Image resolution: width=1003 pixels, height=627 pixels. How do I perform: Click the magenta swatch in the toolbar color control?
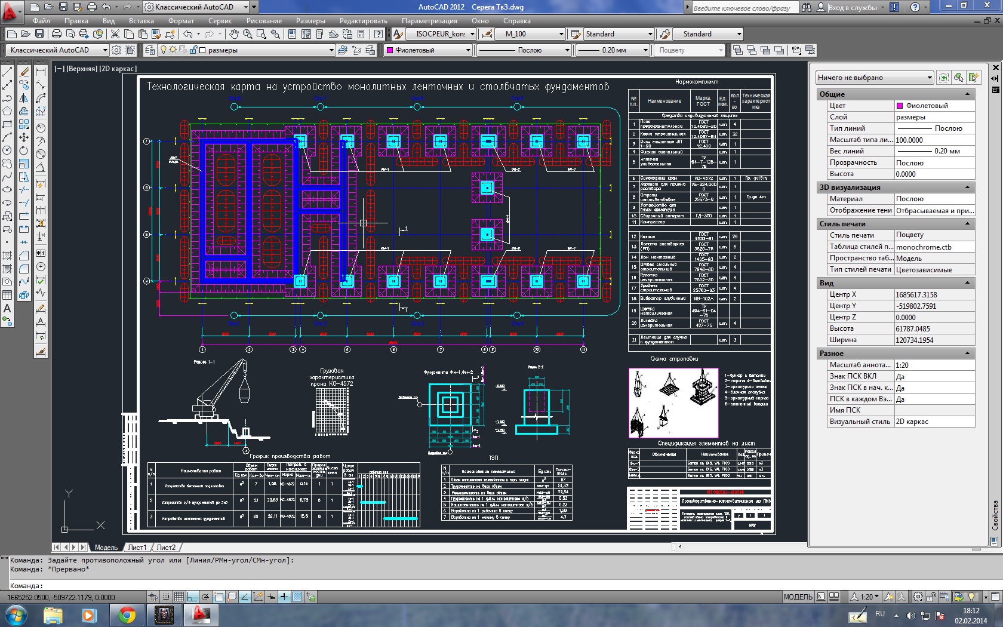(x=390, y=50)
